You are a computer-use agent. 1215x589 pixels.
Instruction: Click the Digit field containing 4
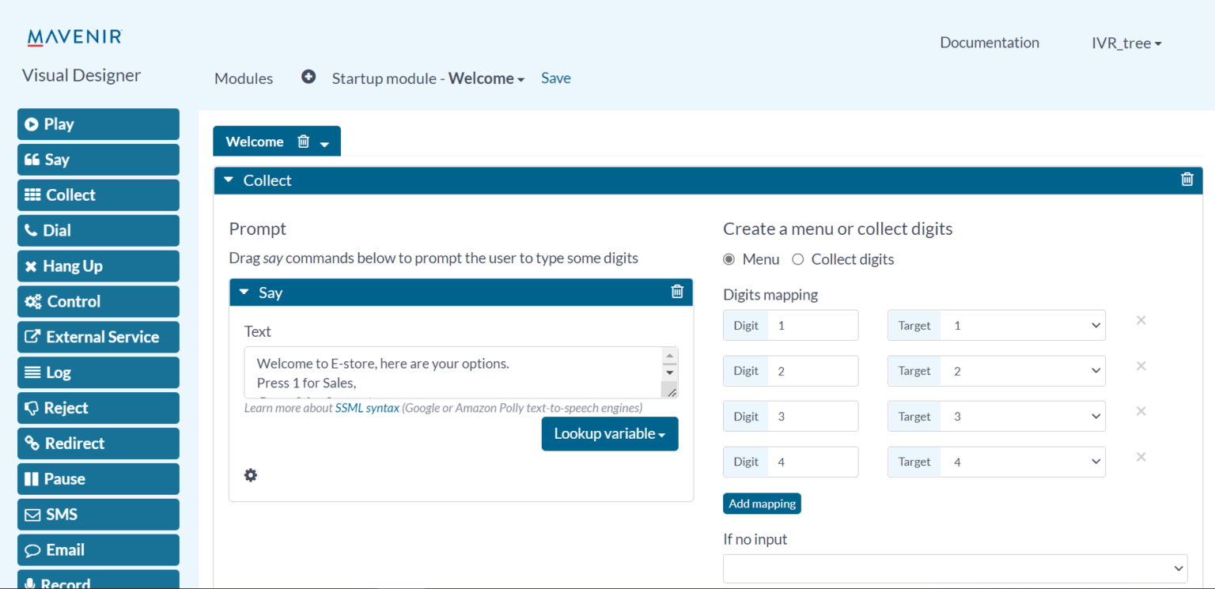click(x=813, y=462)
